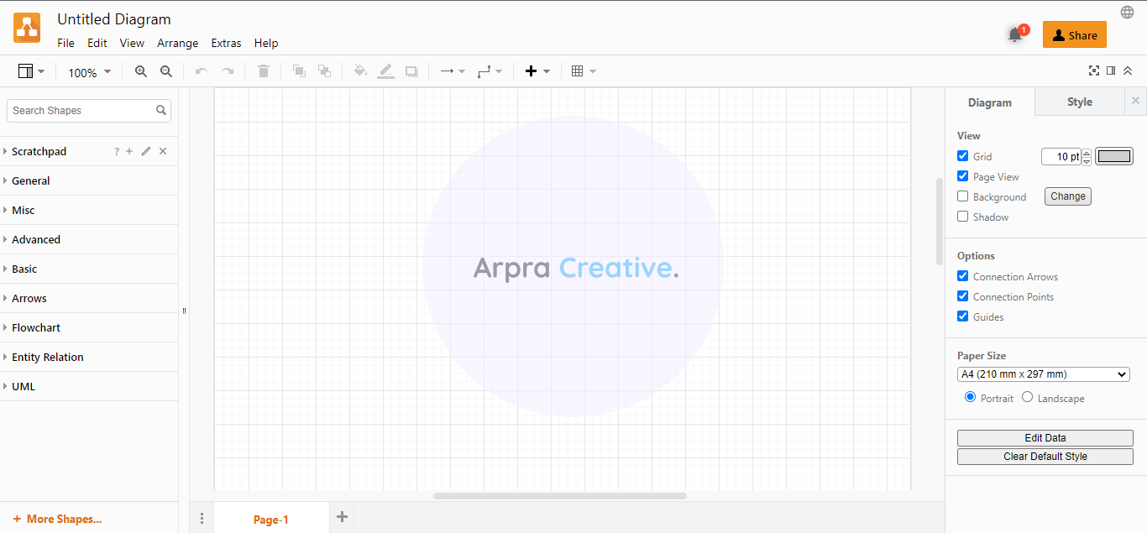Image resolution: width=1147 pixels, height=533 pixels.
Task: Open the Table insert icon
Action: (578, 72)
